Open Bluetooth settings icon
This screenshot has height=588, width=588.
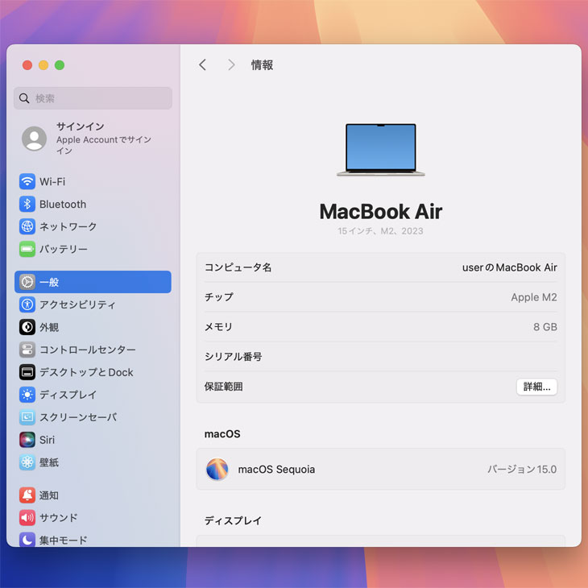(27, 205)
